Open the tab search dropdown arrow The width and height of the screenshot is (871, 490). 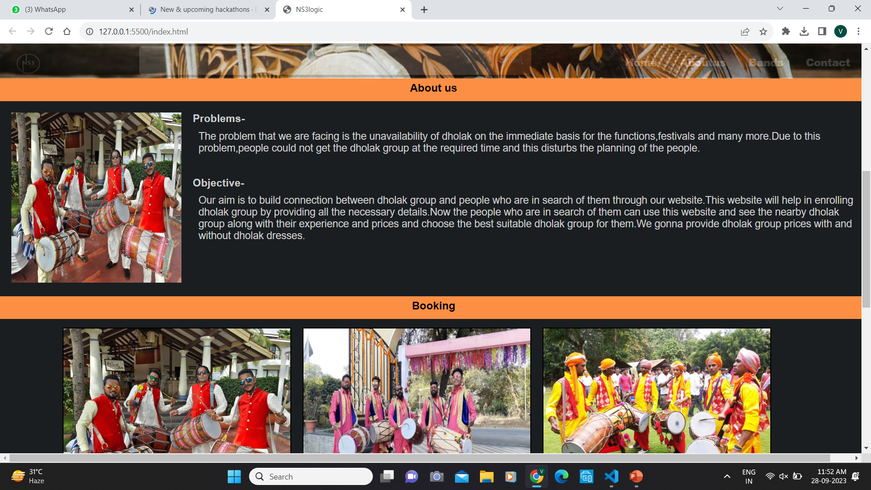tap(780, 9)
